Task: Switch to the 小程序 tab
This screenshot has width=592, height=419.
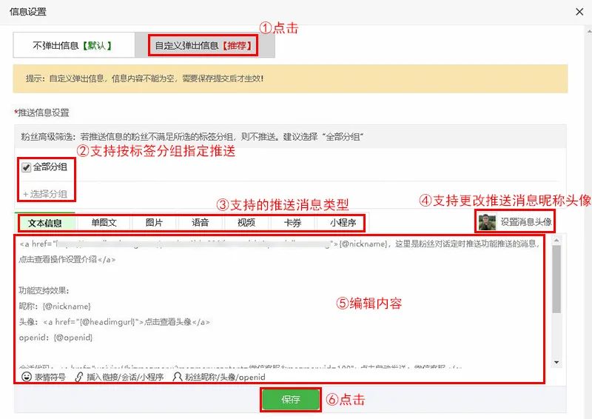Action: pyautogui.click(x=343, y=223)
